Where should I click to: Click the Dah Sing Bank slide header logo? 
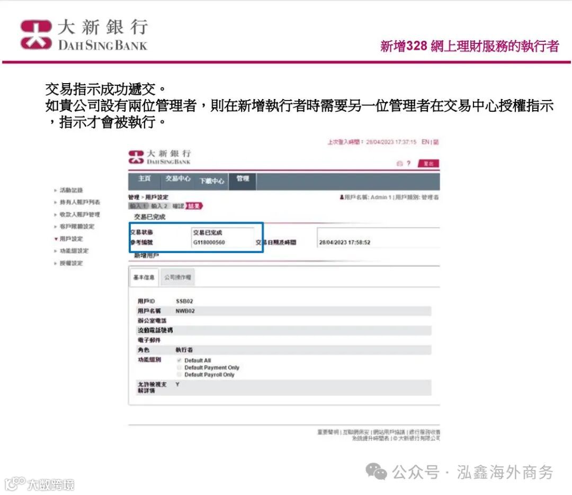pos(84,34)
